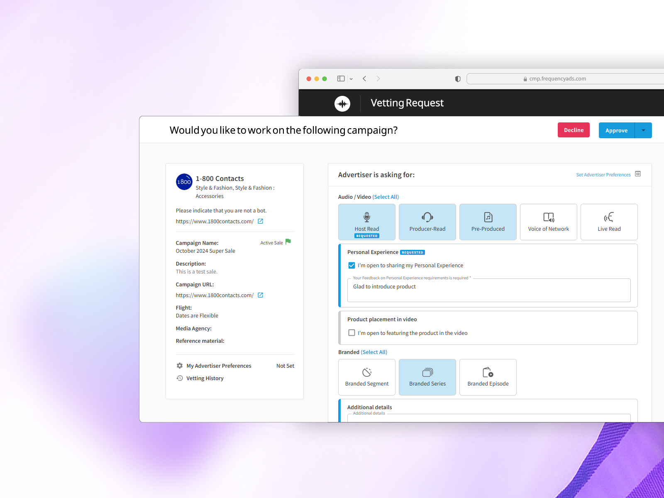Choose the Live Read option

(x=609, y=222)
